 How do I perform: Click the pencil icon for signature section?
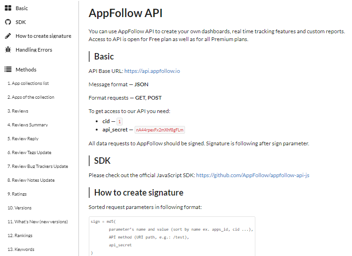(8, 36)
